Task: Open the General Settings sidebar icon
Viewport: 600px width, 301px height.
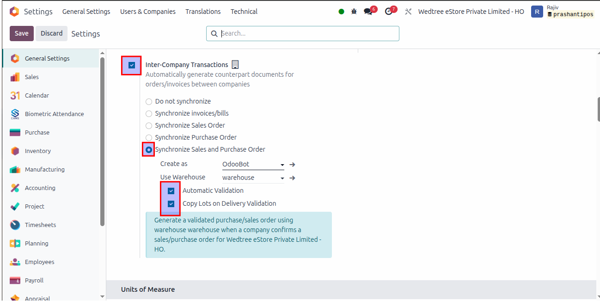Action: 15,58
